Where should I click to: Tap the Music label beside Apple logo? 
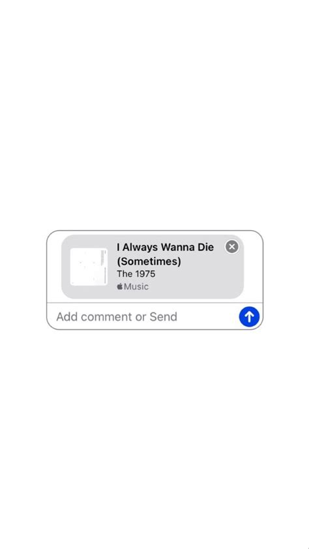[136, 286]
